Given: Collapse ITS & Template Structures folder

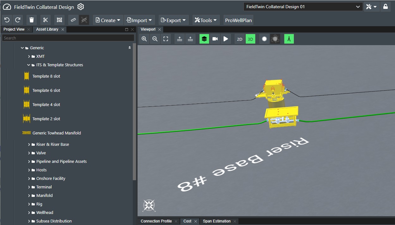Looking at the screenshot, I should (x=29, y=65).
